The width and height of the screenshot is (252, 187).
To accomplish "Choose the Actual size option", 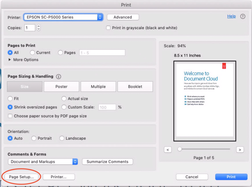I will coord(64,98).
